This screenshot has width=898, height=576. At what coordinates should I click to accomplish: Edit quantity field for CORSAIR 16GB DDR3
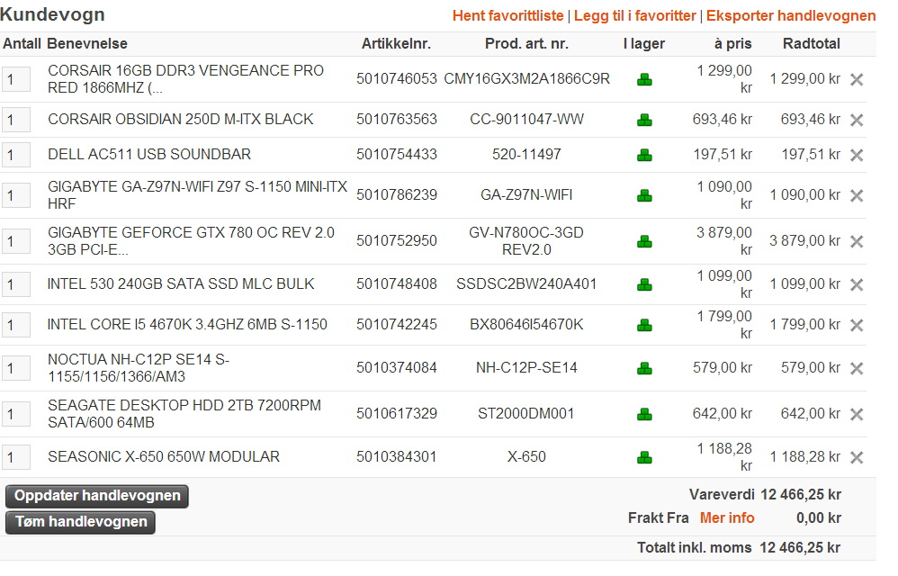(x=16, y=79)
